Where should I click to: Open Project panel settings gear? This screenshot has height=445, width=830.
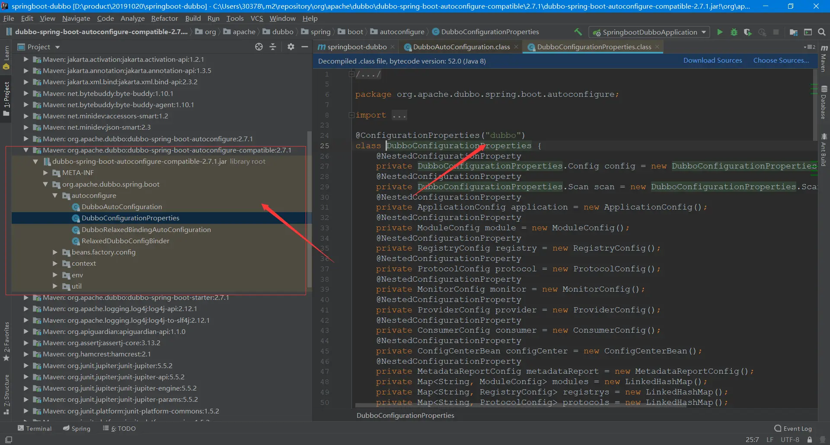291,47
